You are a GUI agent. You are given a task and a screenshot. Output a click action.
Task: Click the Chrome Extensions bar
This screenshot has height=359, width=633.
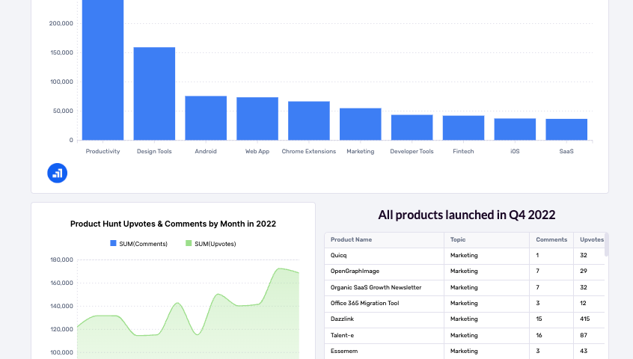309,120
